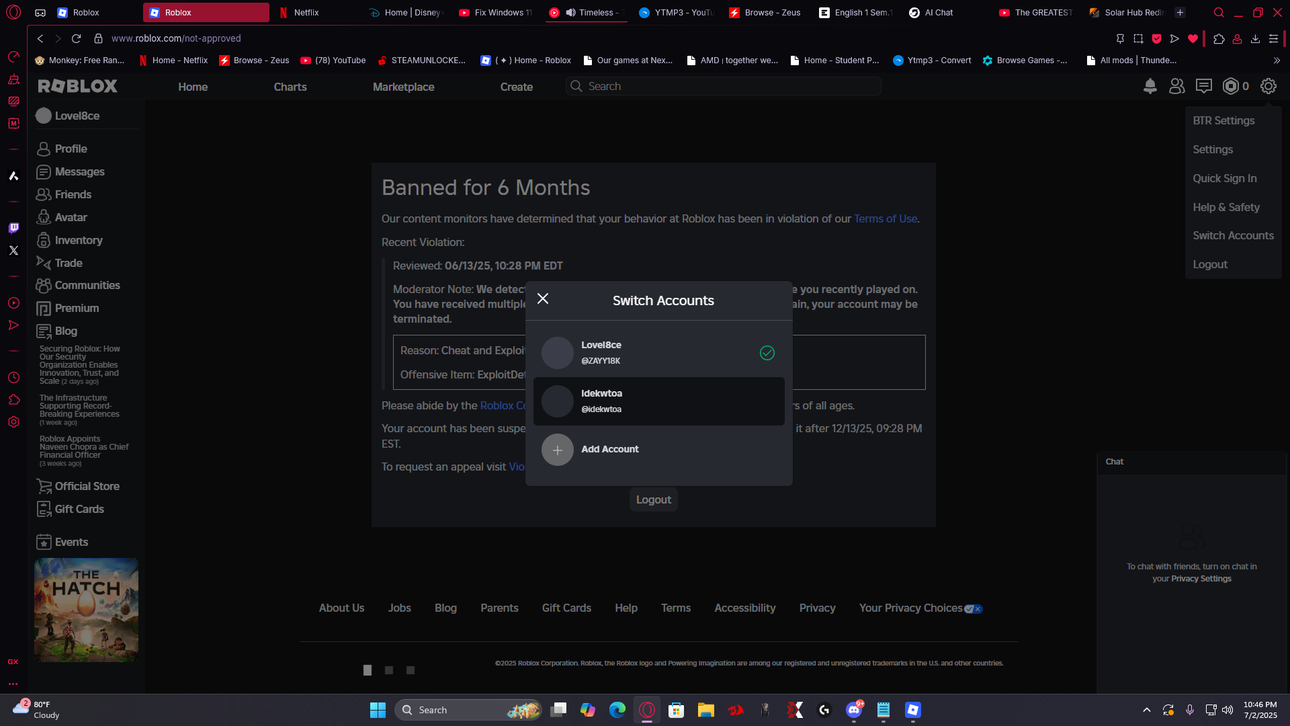Open Roblox notifications bell
1290x726 pixels.
[x=1150, y=86]
